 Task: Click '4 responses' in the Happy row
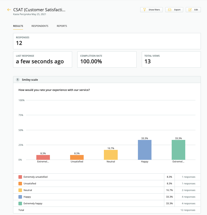pos(189,197)
